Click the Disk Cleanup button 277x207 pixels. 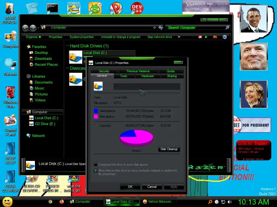pos(169,149)
